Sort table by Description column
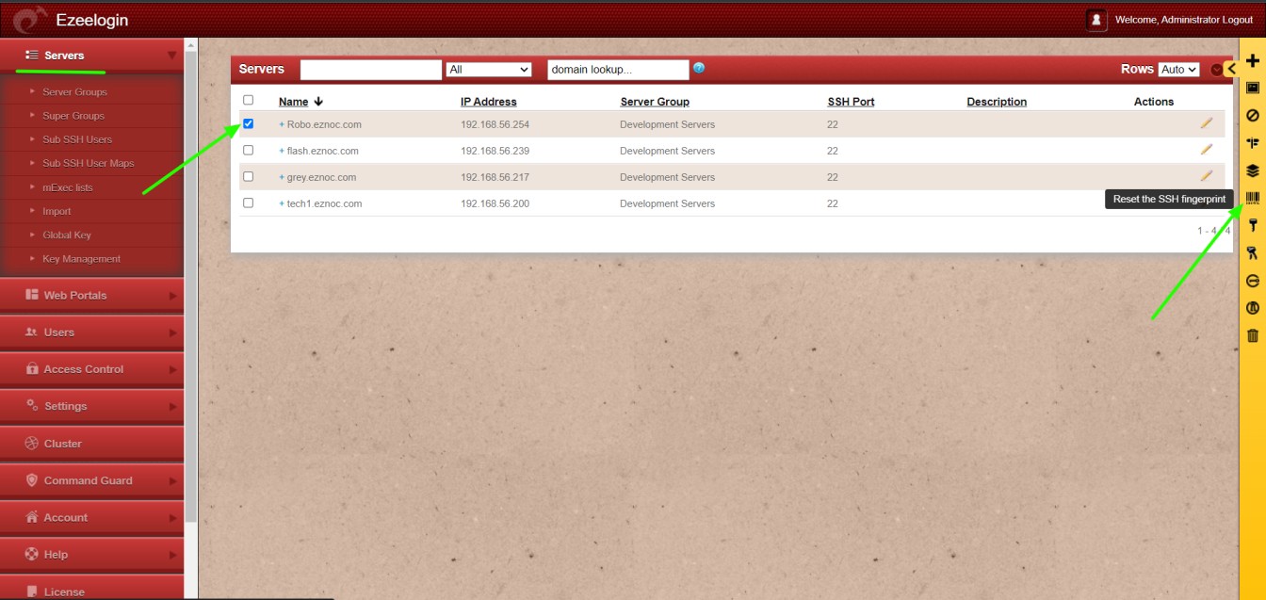 (x=997, y=102)
